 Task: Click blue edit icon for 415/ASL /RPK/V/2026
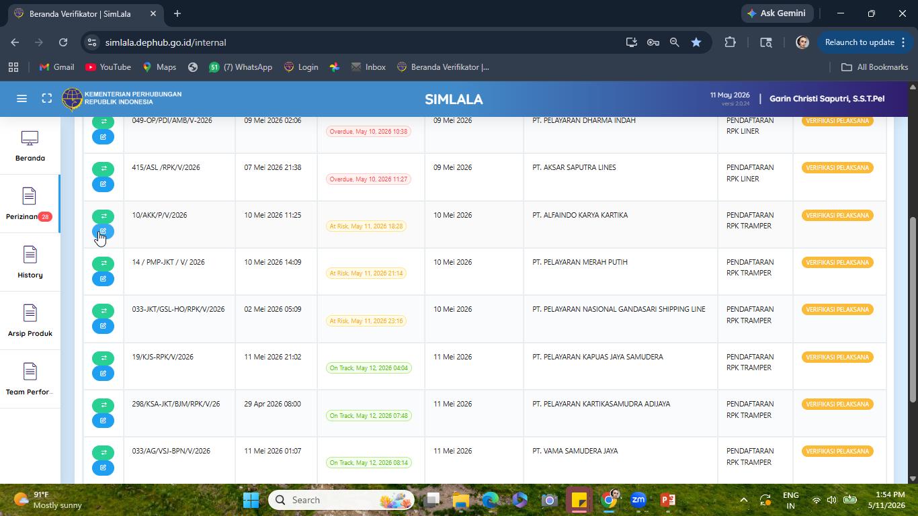[x=103, y=184]
